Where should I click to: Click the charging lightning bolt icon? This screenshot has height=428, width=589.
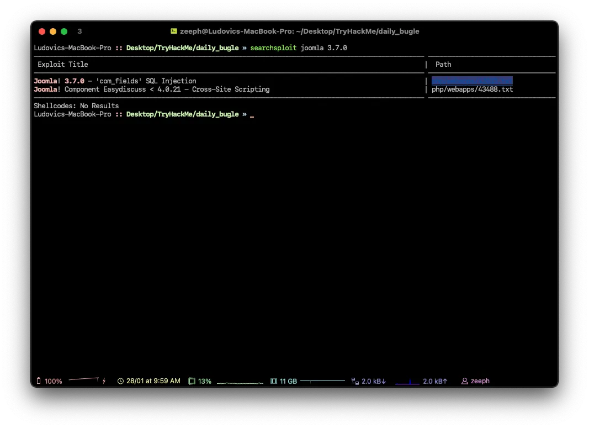click(x=104, y=381)
